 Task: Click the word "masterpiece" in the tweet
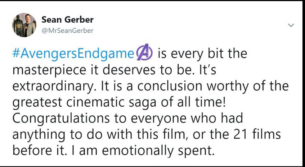(x=51, y=70)
